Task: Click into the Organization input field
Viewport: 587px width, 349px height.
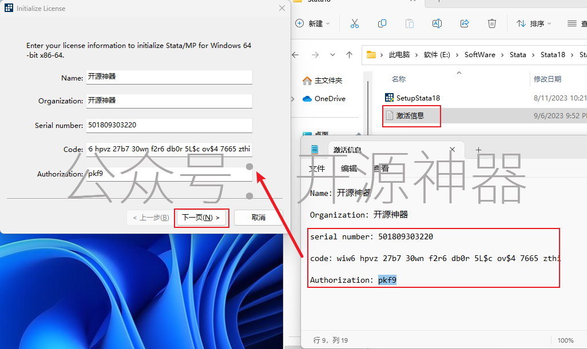Action: [169, 101]
